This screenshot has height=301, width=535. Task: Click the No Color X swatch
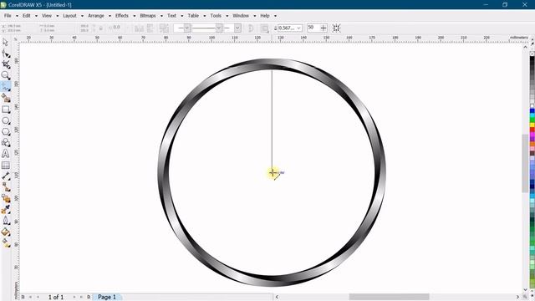tap(532, 54)
